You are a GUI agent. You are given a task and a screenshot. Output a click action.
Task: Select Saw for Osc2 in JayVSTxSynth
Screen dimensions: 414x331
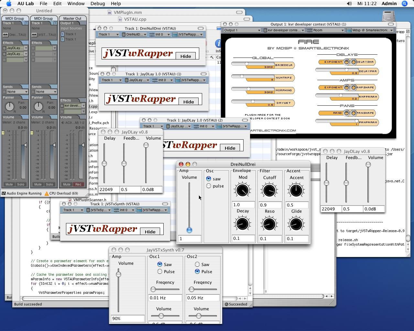point(197,264)
